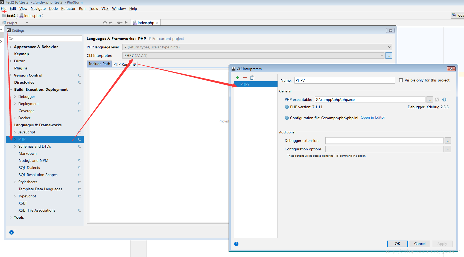Click project-level icon on Stylesheets row
The height and width of the screenshot is (257, 464).
[80, 182]
